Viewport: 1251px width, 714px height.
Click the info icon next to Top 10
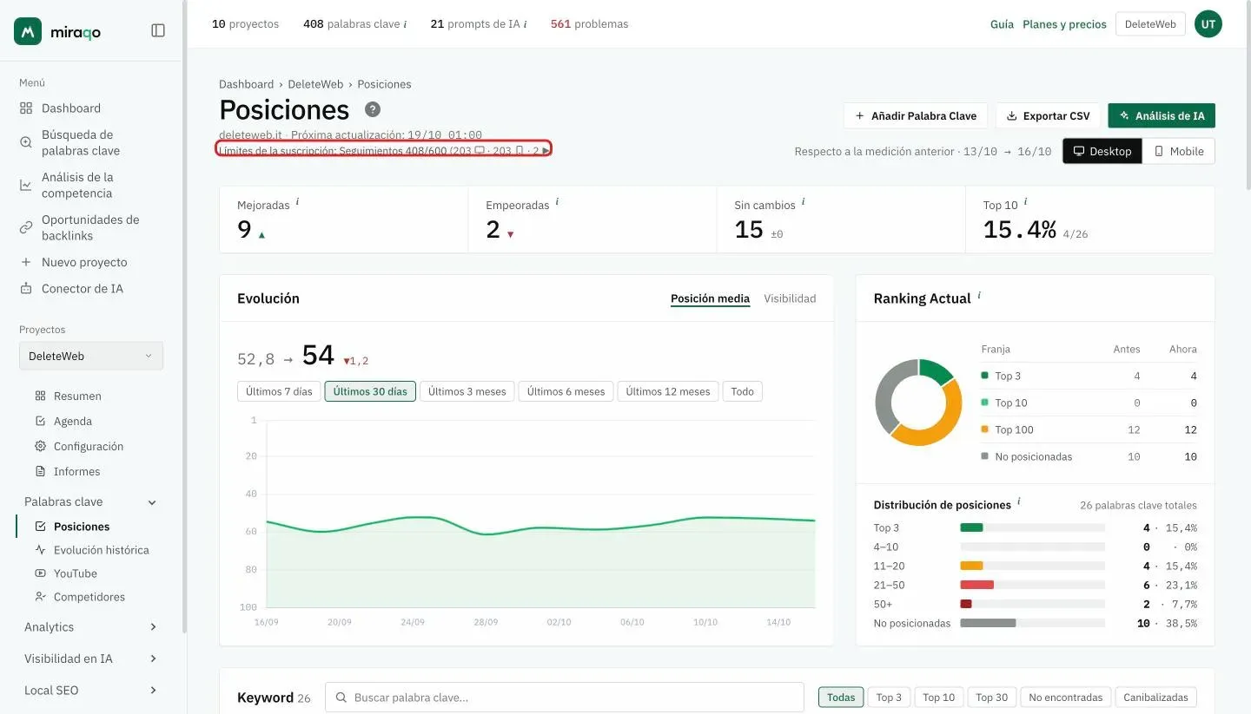pyautogui.click(x=1026, y=201)
